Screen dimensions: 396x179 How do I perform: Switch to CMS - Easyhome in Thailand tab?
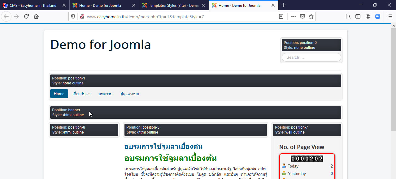tap(33, 5)
